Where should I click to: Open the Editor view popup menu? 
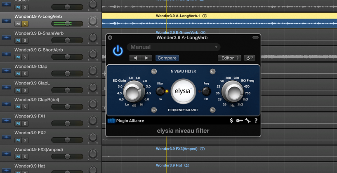229,58
